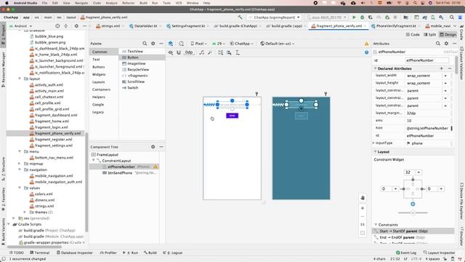Image resolution: width=465 pixels, height=262 pixels.
Task: Open the Refactor menu
Action: tap(129, 3)
